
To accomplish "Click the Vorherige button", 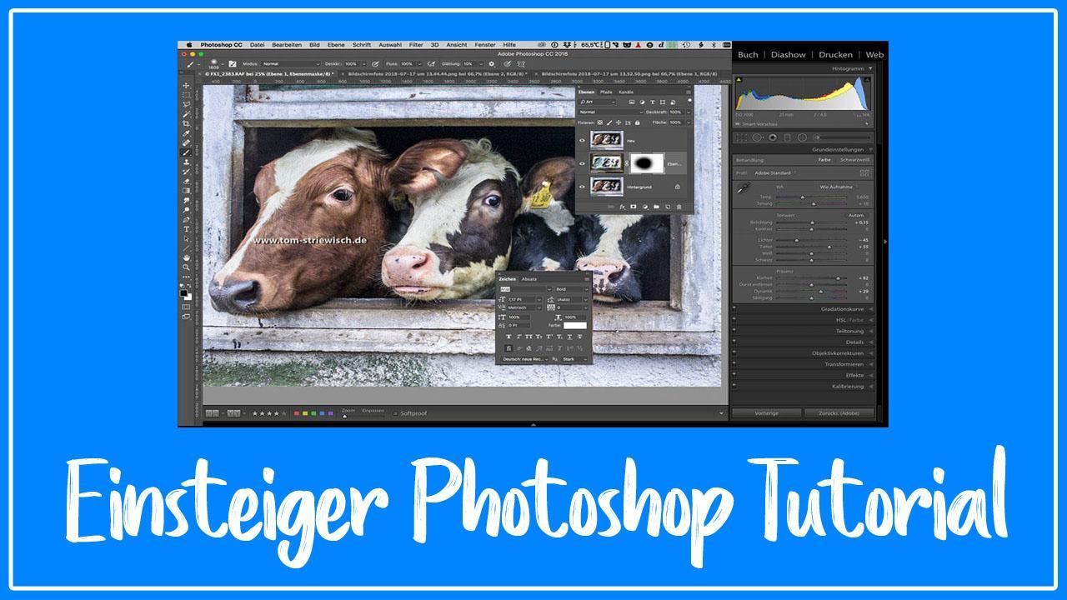I will (x=766, y=413).
